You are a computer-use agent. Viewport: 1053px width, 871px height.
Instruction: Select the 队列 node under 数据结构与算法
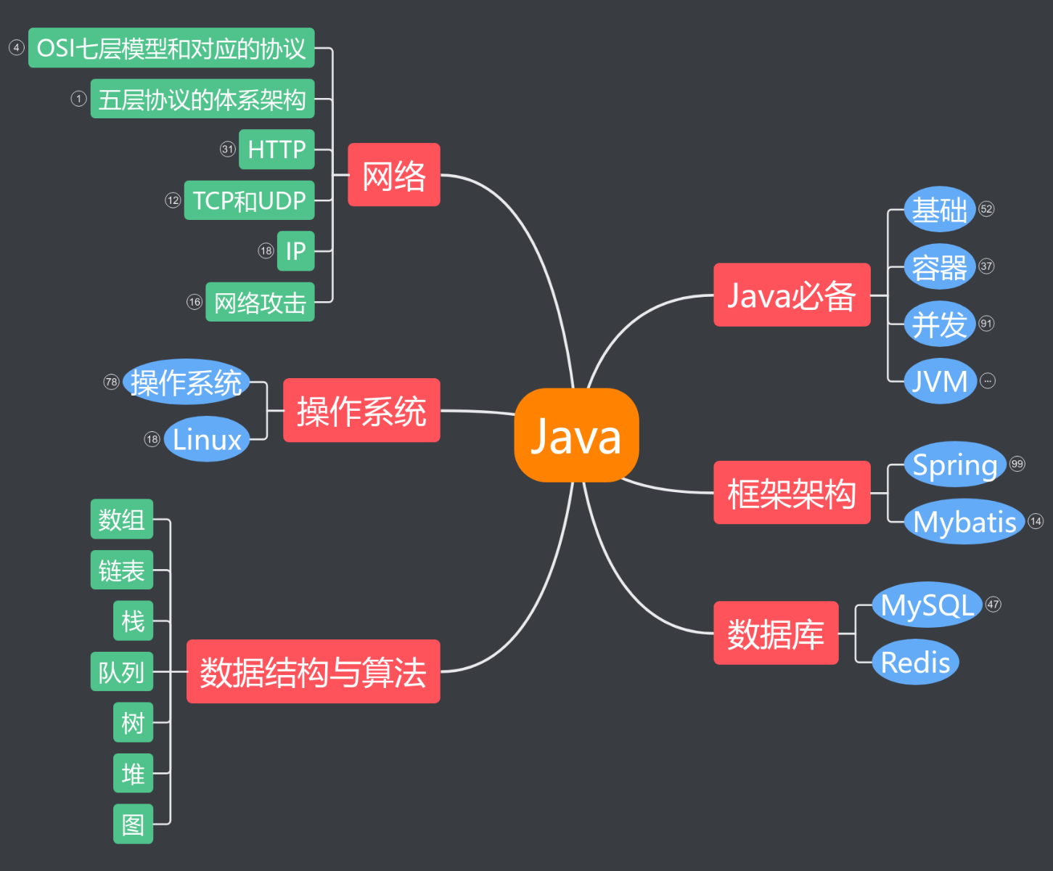(122, 671)
